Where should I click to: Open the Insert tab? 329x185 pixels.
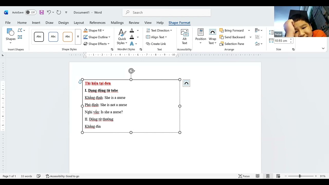coord(36,23)
